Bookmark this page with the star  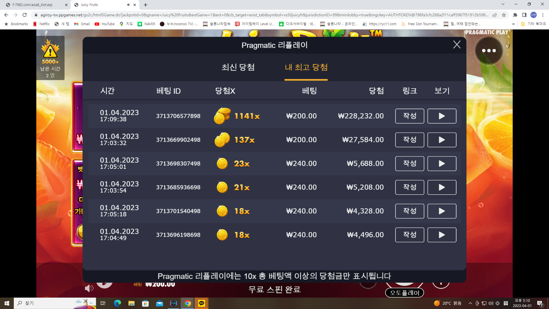pos(504,15)
